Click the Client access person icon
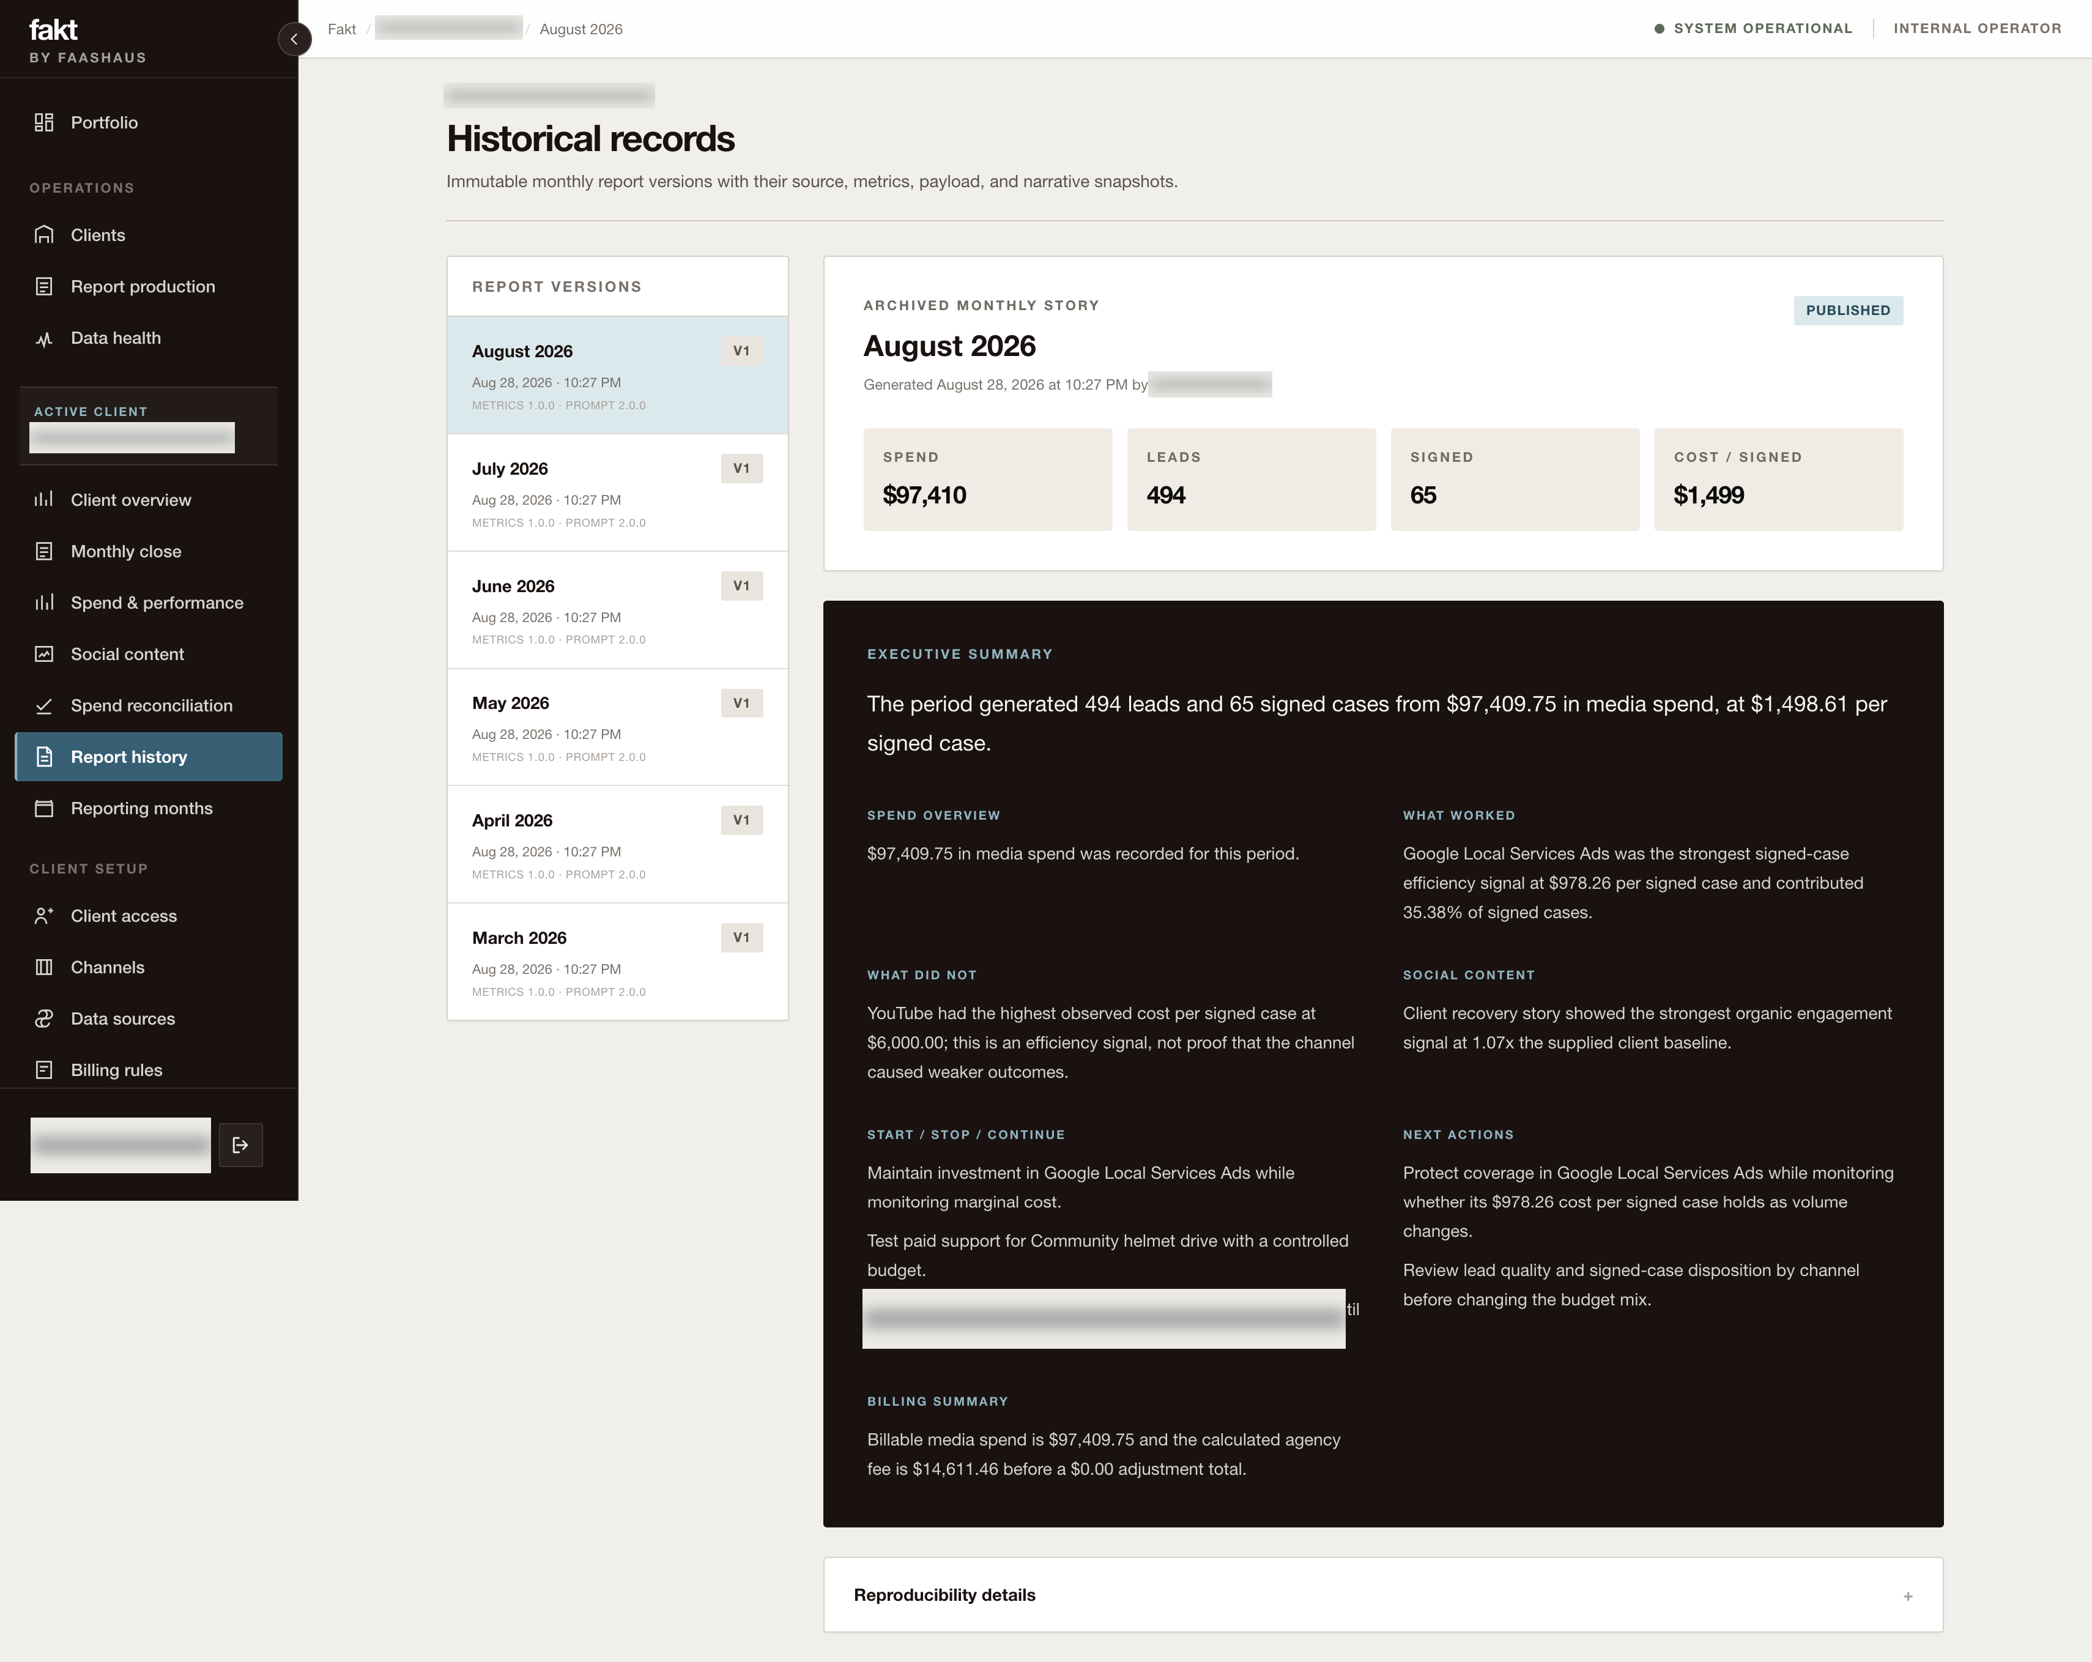The height and width of the screenshot is (1662, 2092). tap(43, 916)
